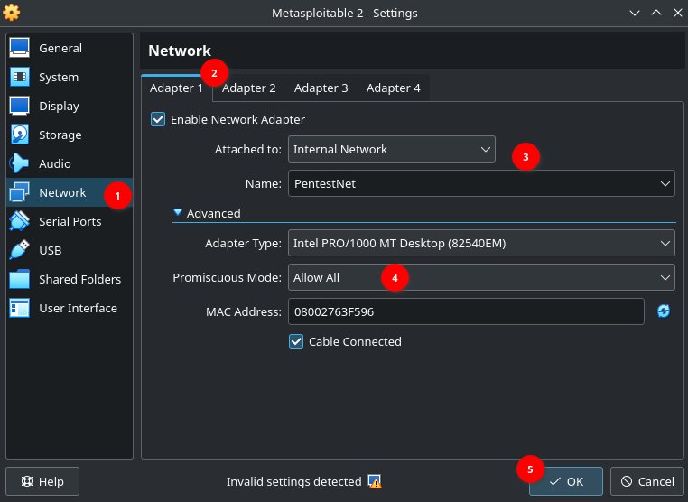The width and height of the screenshot is (688, 502).
Task: Expand the Adapter Type dropdown
Action: tap(481, 243)
